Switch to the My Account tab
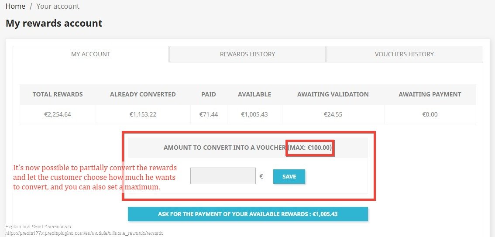Viewport: 495px width, 237px height. point(91,54)
